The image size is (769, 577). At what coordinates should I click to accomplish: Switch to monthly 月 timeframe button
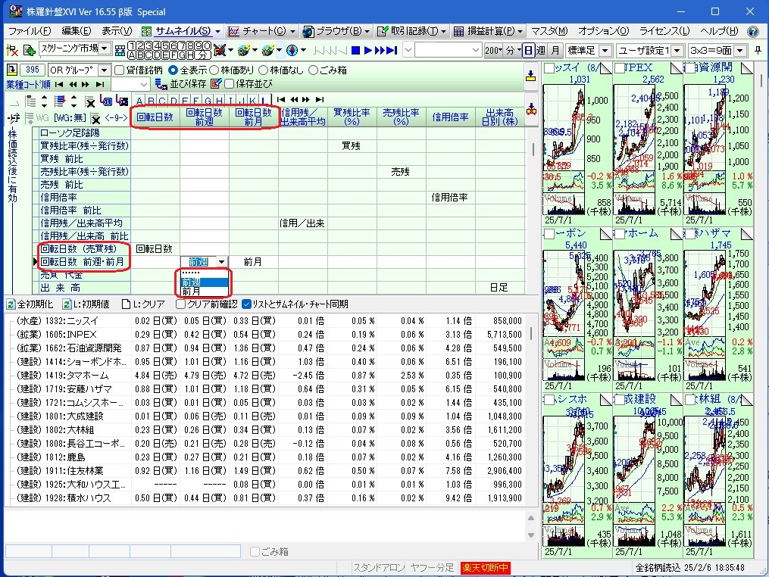[555, 50]
